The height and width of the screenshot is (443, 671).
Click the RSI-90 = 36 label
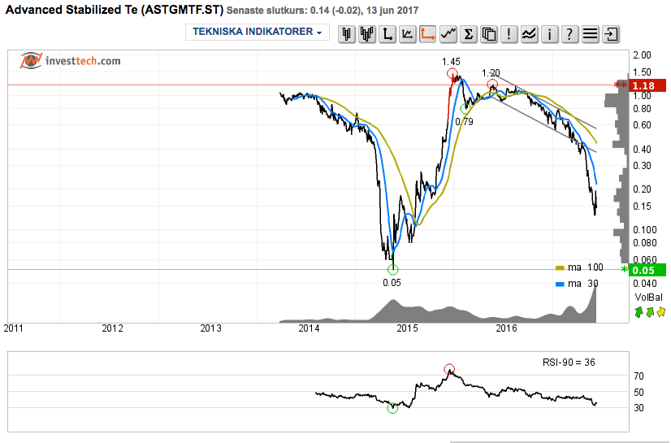[569, 363]
